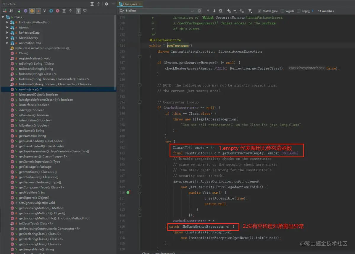Go to previous occurrence up arrow

tap(208, 11)
